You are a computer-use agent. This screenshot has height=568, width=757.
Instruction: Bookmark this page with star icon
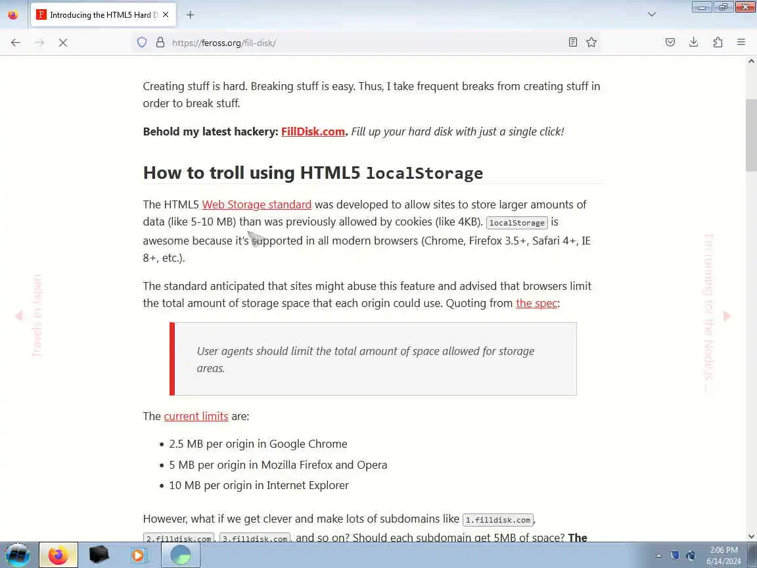[x=591, y=43]
